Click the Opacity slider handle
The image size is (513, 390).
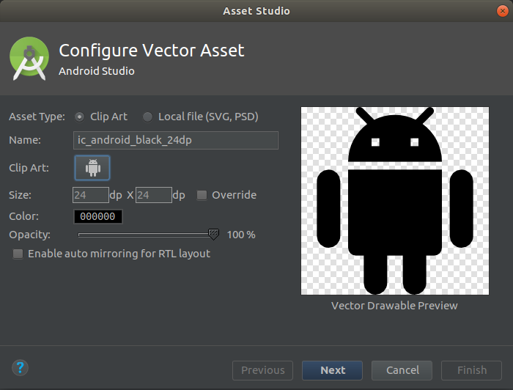pos(214,235)
